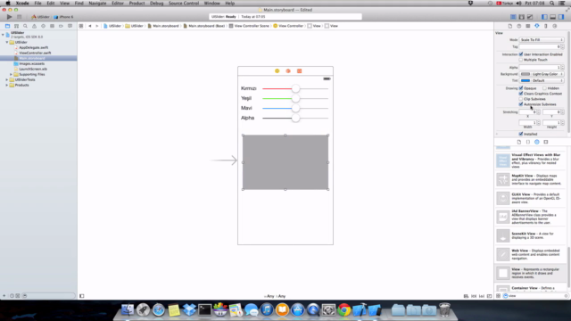Stop the running app with the Stop button
The width and height of the screenshot is (571, 321).
tap(20, 17)
